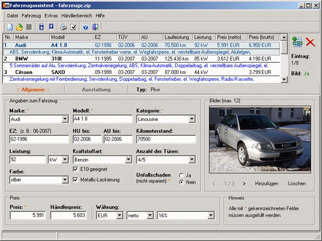Open the Währung EUR dropdown
Screen dimensions: 322x241
(119, 216)
